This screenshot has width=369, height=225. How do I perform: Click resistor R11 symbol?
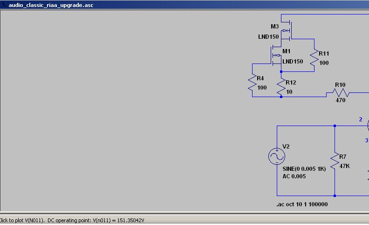(x=314, y=57)
